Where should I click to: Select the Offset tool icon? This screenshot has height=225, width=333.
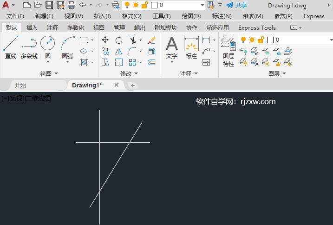[x=151, y=62]
